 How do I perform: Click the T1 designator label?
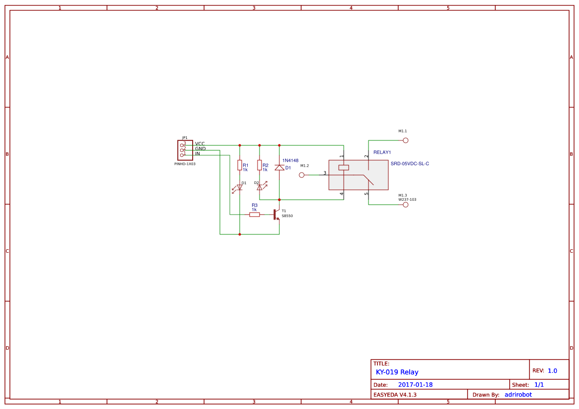(284, 211)
